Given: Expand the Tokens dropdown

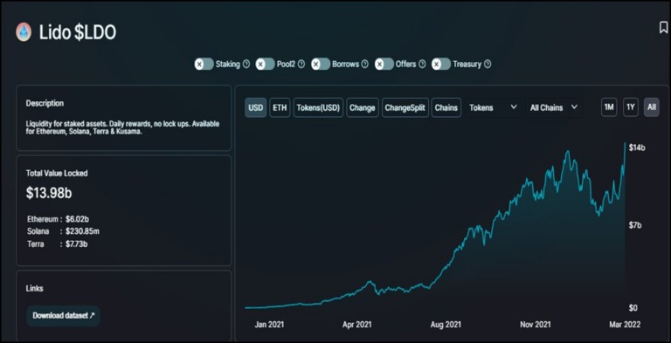Looking at the screenshot, I should tap(493, 107).
